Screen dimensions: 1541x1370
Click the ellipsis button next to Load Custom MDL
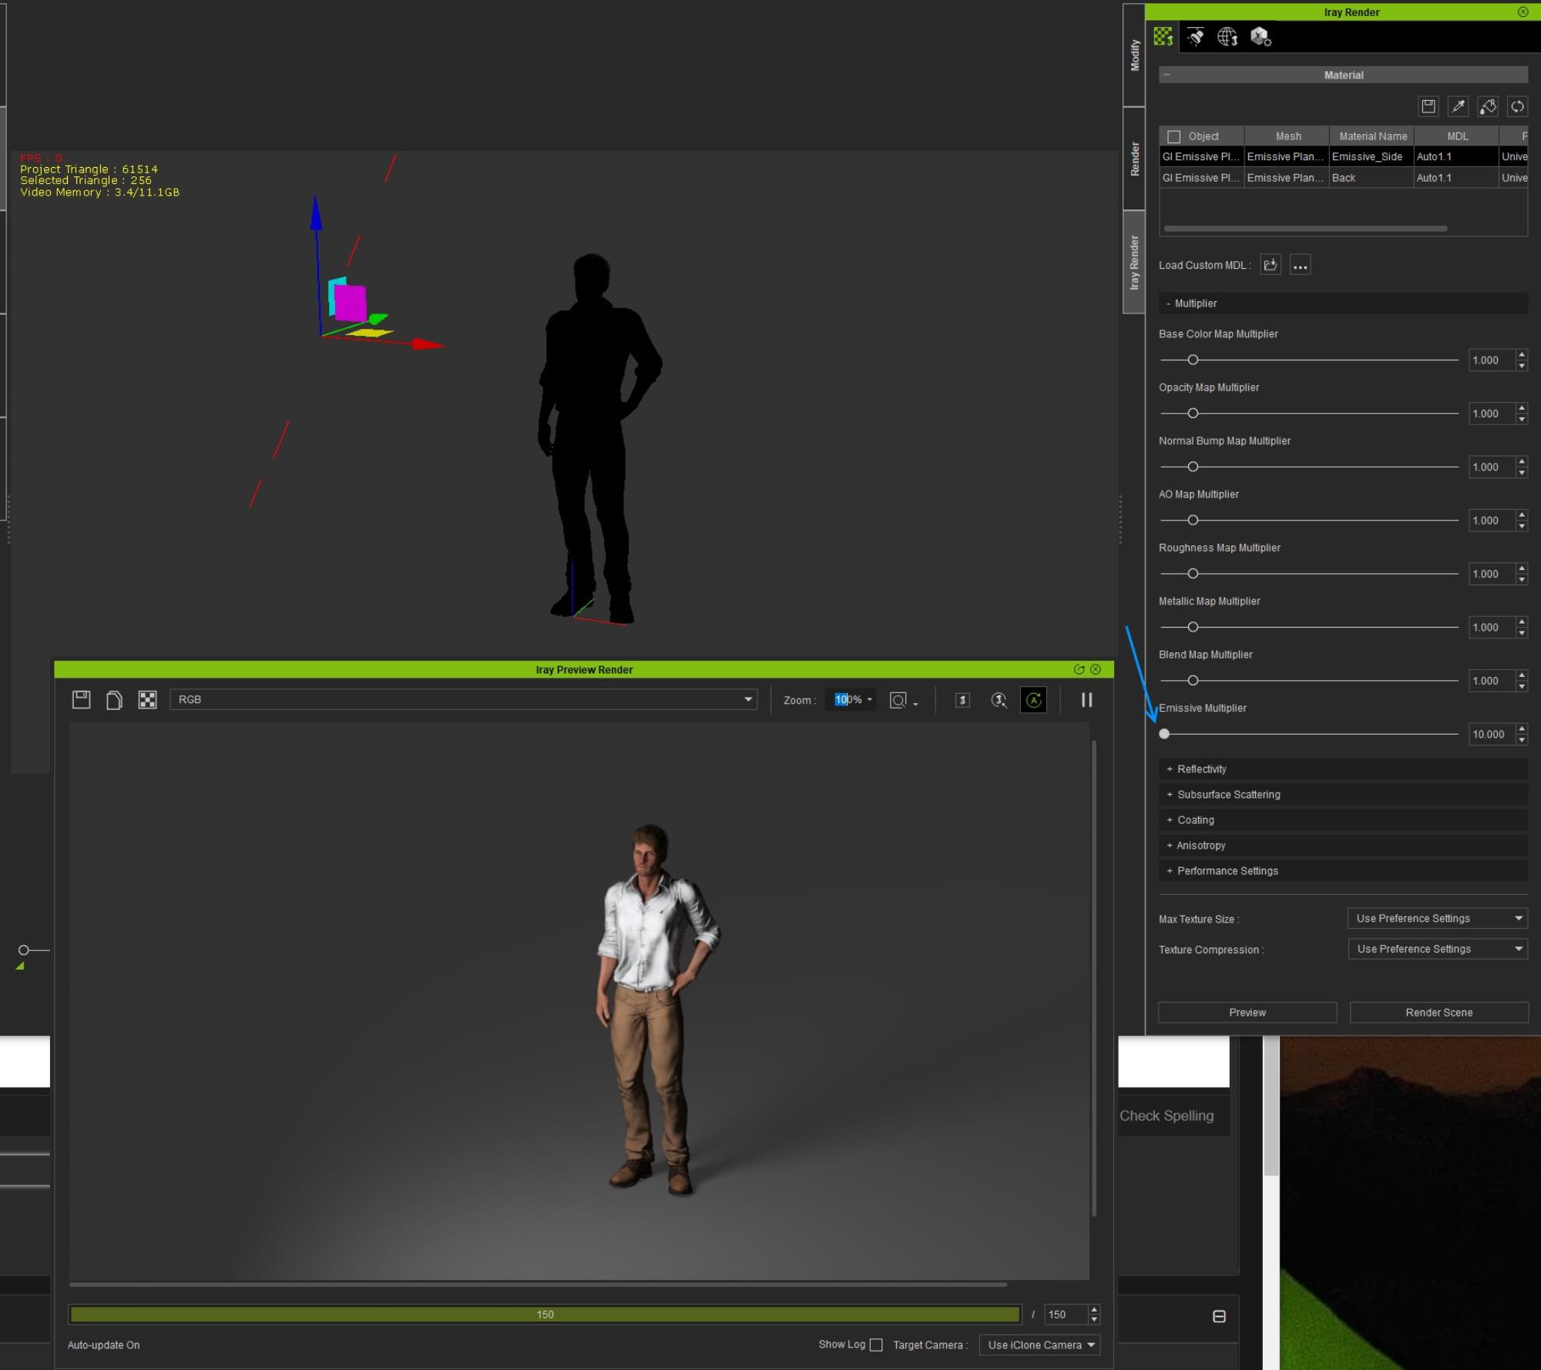(x=1301, y=265)
